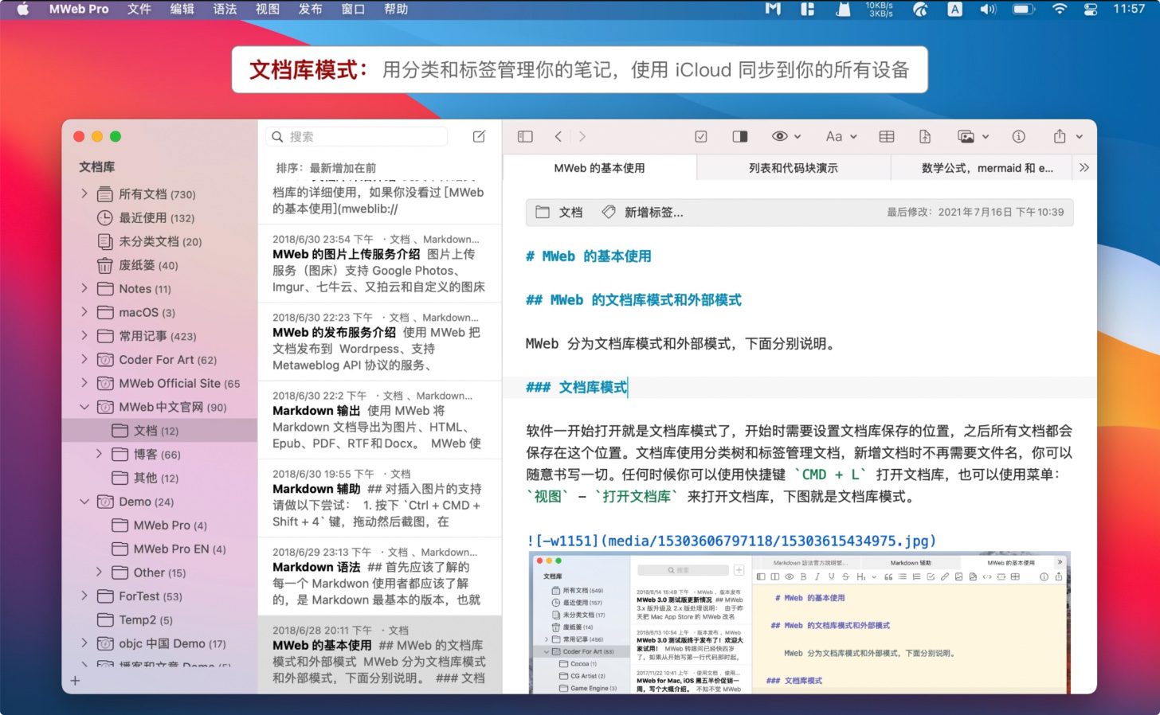Expand the macOS (3) folder

84,312
